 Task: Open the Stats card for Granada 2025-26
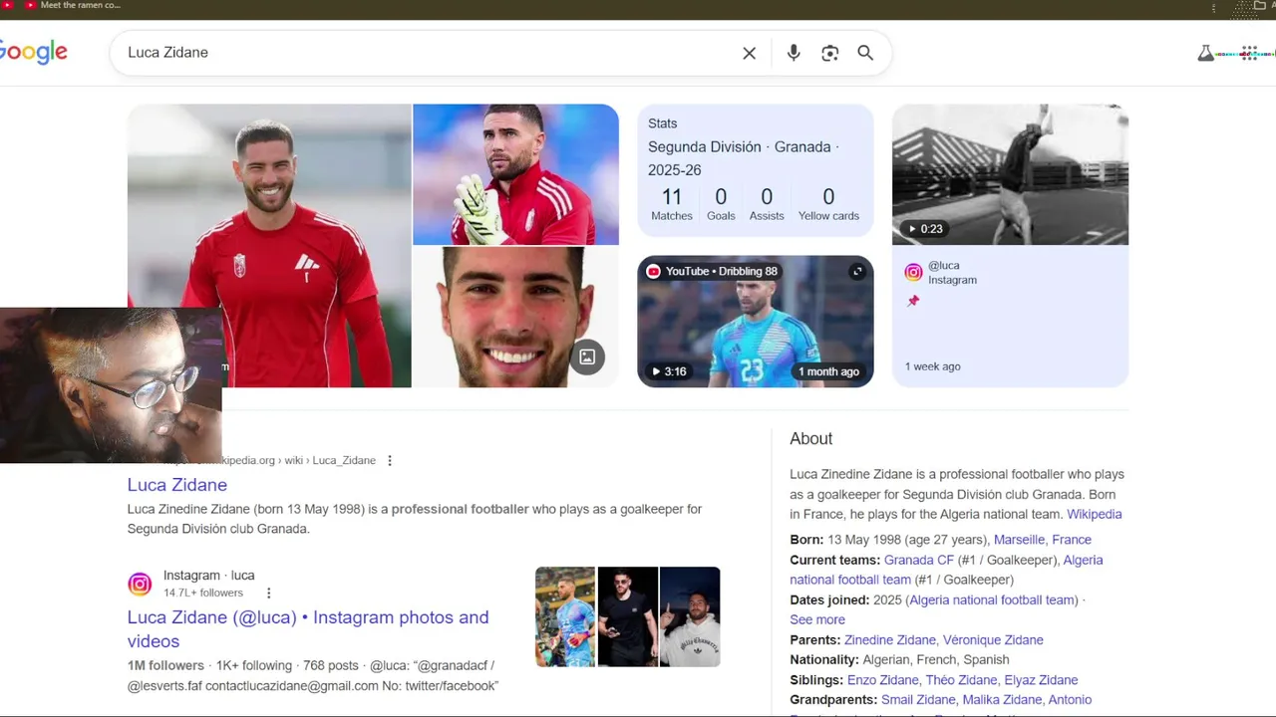(x=756, y=171)
